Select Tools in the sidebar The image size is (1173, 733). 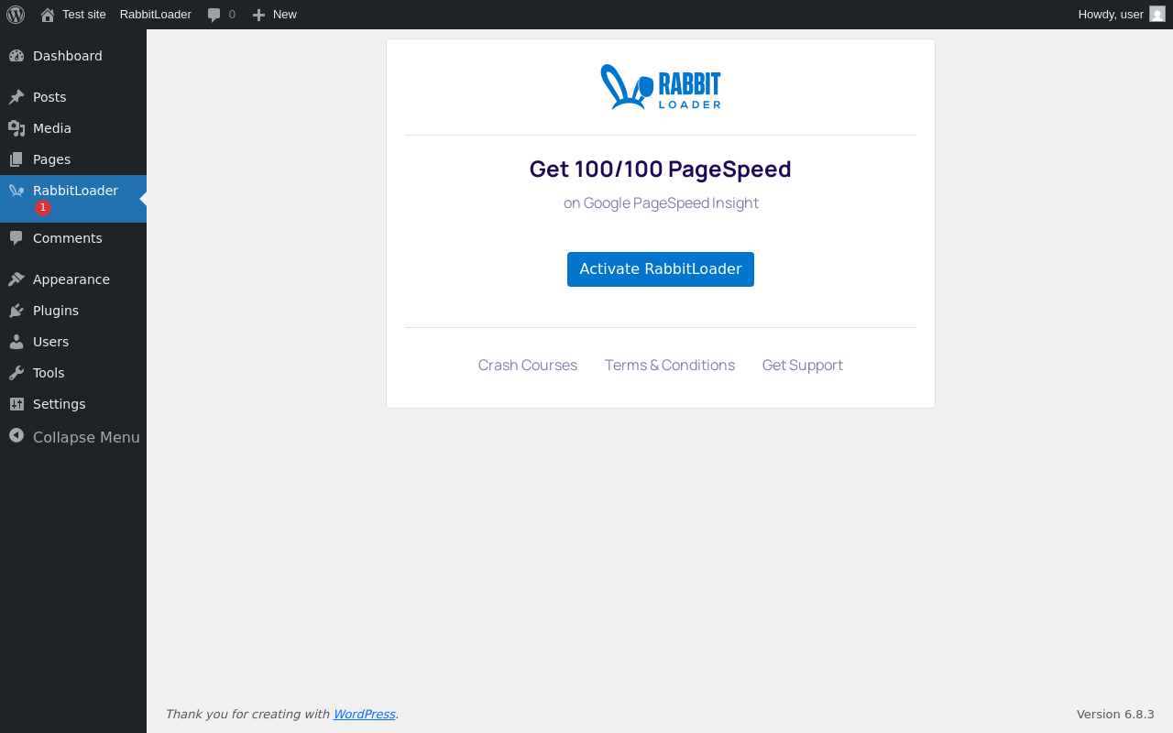(73, 373)
